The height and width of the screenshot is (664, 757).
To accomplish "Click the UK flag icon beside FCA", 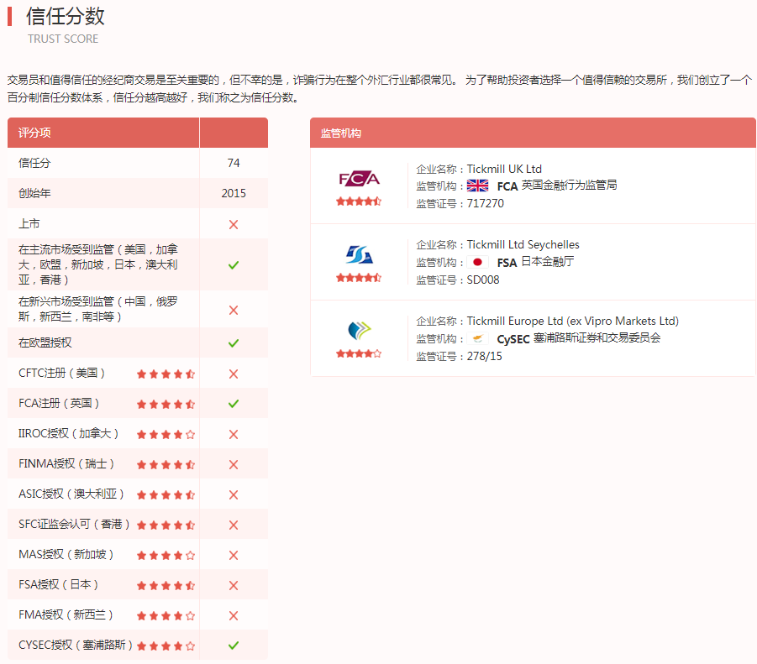I will (x=477, y=186).
